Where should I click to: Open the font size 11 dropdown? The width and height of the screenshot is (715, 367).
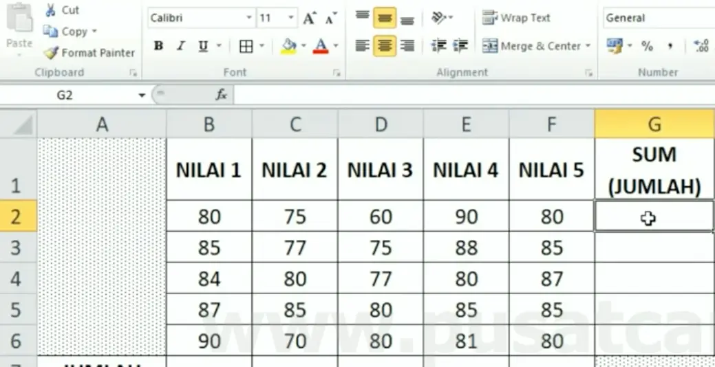291,18
